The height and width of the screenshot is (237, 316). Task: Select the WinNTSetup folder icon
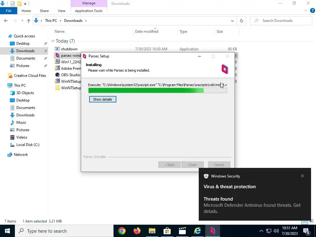pyautogui.click(x=57, y=88)
